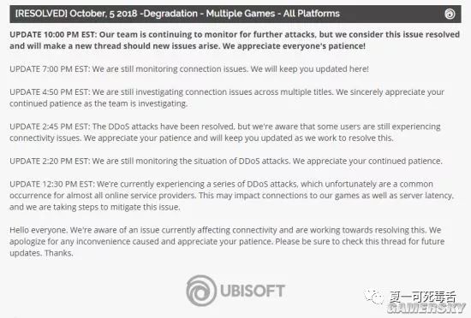
Task: Click the UPDATE 7:00 PM EST line
Action: 189,69
